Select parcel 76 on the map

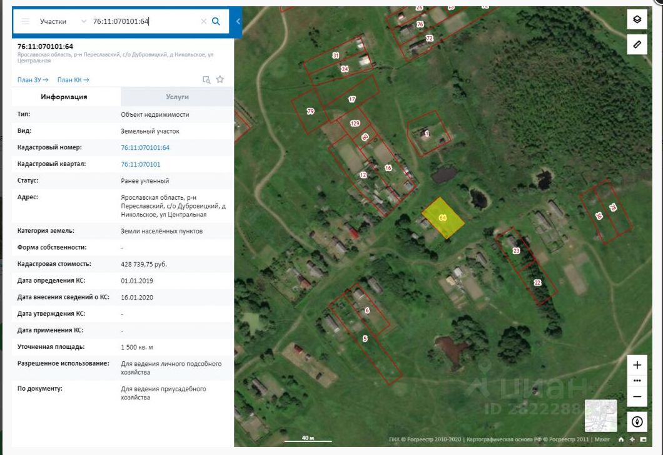(x=420, y=24)
